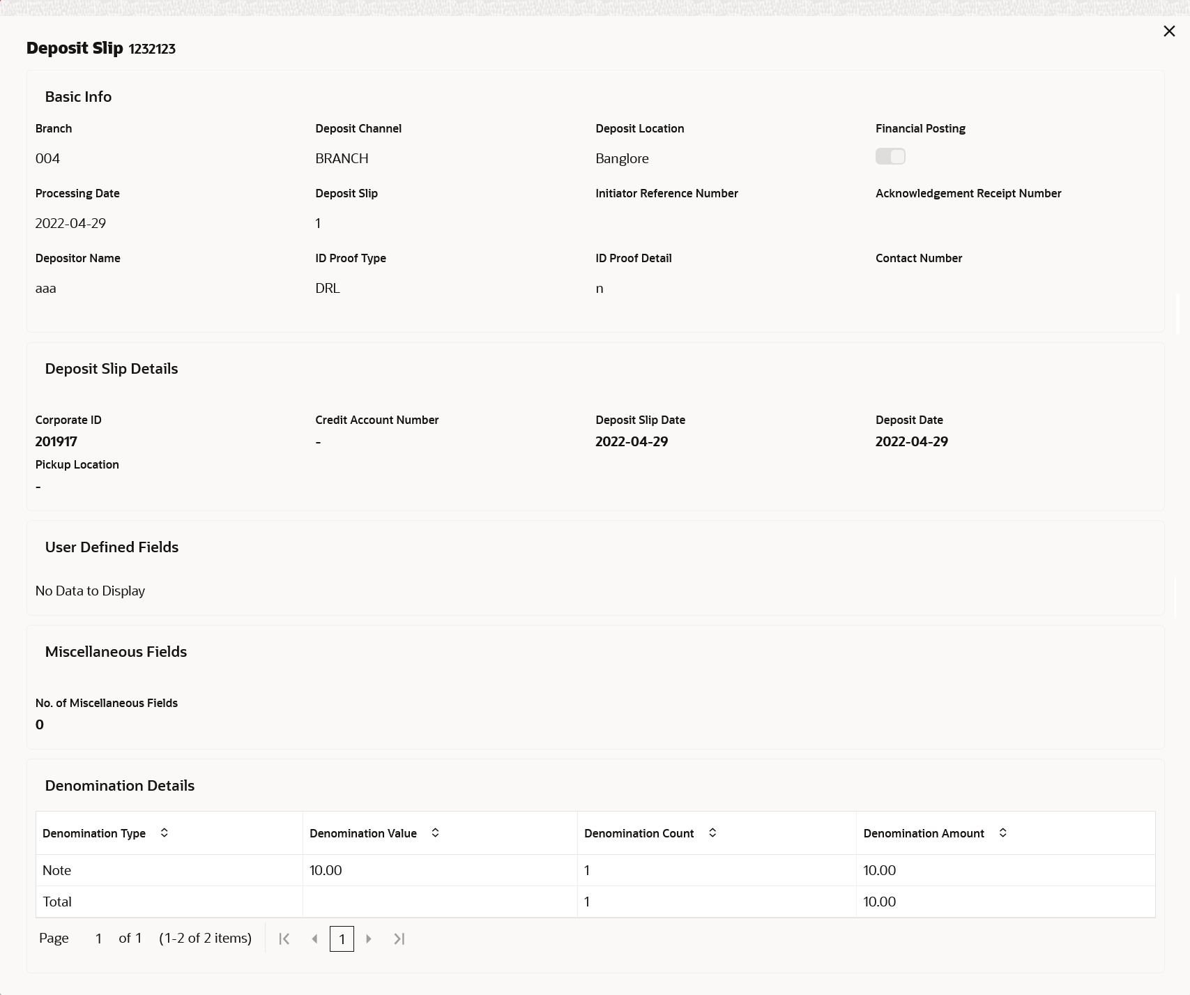Click the Deposit Slip Details heading
1190x995 pixels.
112,368
